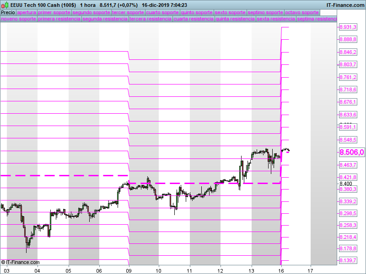Viewport: 366px width, 274px height.
Task: Click date 06 on time axis
Action: 99,271
